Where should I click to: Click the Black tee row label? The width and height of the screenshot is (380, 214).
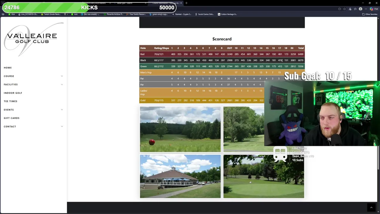tap(143, 60)
